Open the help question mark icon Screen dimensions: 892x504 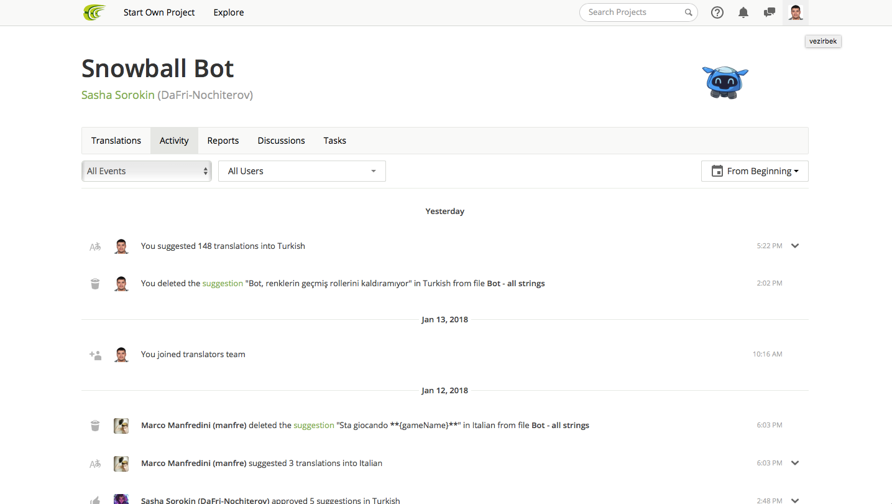click(717, 12)
